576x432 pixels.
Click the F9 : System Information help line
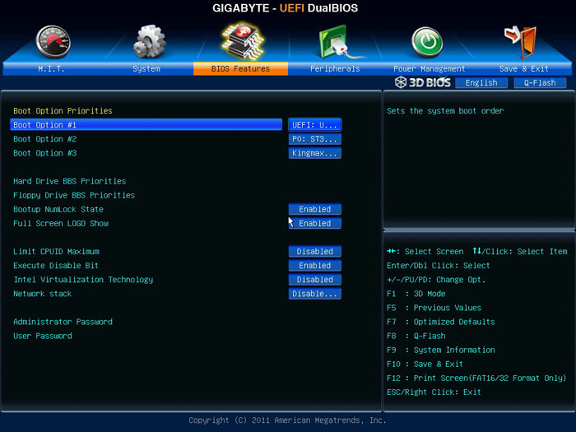click(441, 350)
